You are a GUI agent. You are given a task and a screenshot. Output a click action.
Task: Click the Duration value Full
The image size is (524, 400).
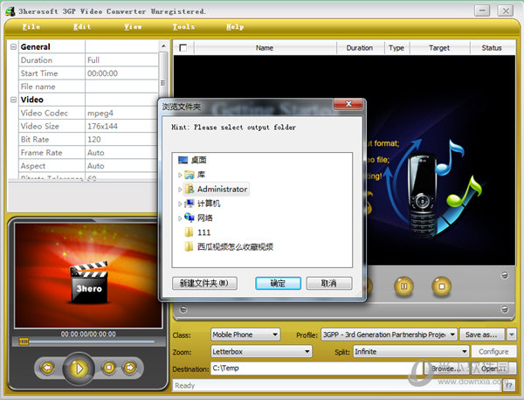click(x=121, y=60)
